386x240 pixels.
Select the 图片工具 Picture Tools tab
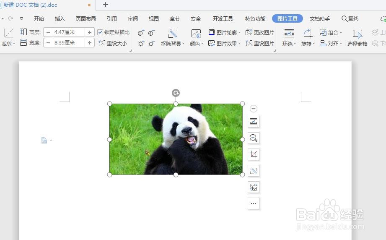(287, 18)
